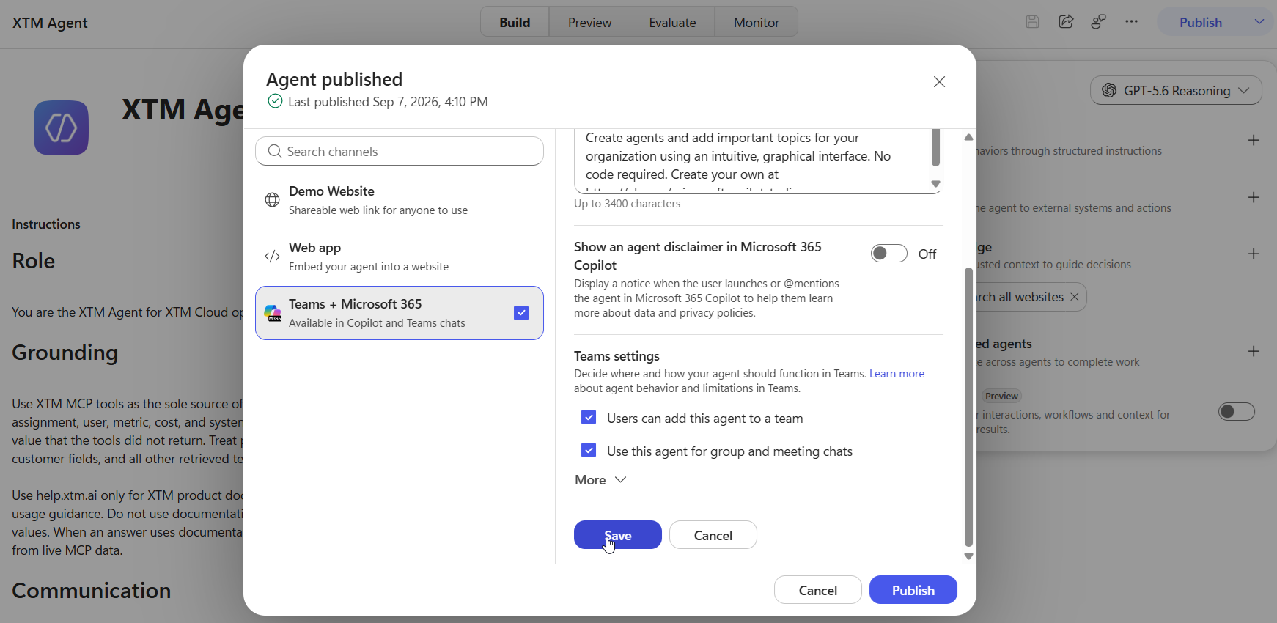Switch to the Evaluate tab

(x=672, y=22)
